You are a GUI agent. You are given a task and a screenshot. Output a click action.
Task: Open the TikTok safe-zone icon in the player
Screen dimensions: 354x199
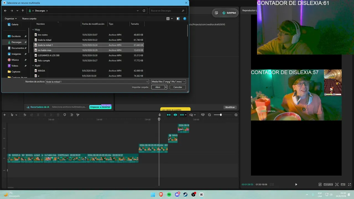coord(320,184)
